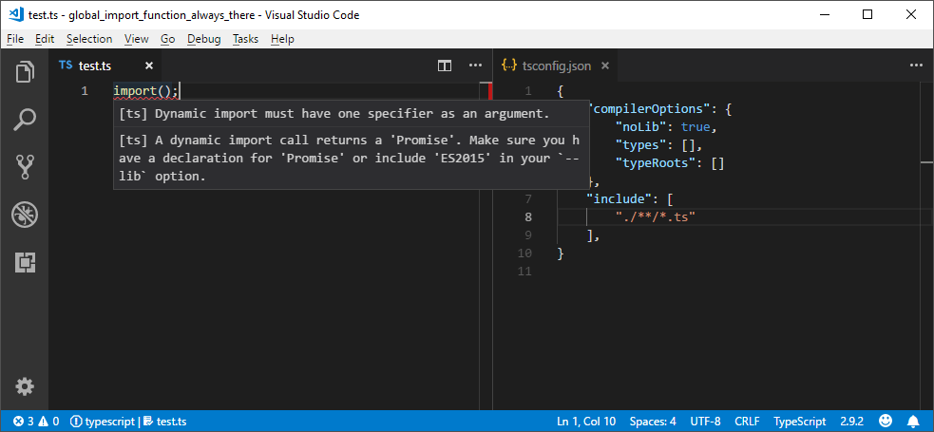Click the TS file icon on test.ts tab
Screen dimensions: 934x432
(66, 66)
